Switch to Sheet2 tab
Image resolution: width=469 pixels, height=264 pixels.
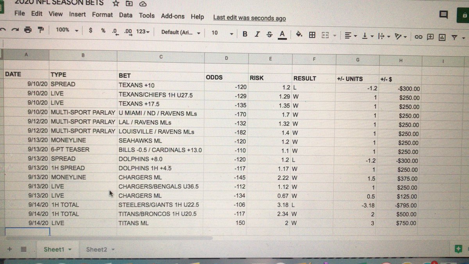point(97,249)
